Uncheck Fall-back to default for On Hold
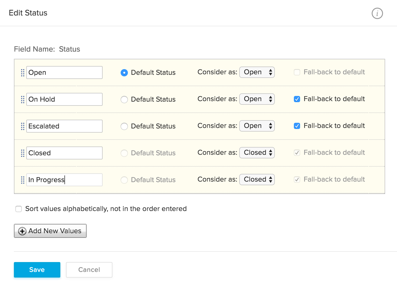This screenshot has width=397, height=292. click(x=297, y=99)
